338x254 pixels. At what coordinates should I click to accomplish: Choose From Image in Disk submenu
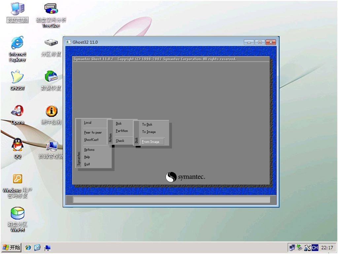pos(152,142)
